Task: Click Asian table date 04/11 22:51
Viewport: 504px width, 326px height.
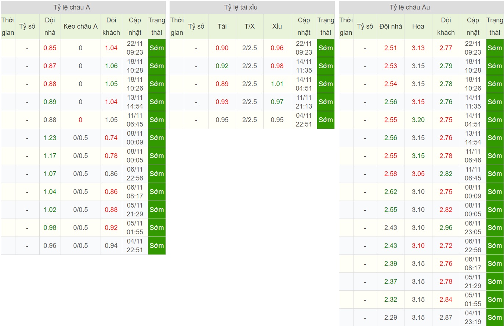Action: tap(135, 246)
